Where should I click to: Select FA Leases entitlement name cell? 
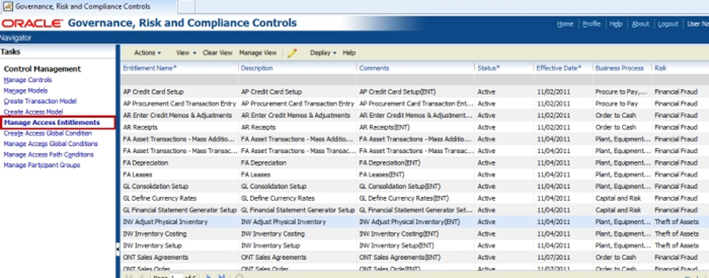(137, 174)
